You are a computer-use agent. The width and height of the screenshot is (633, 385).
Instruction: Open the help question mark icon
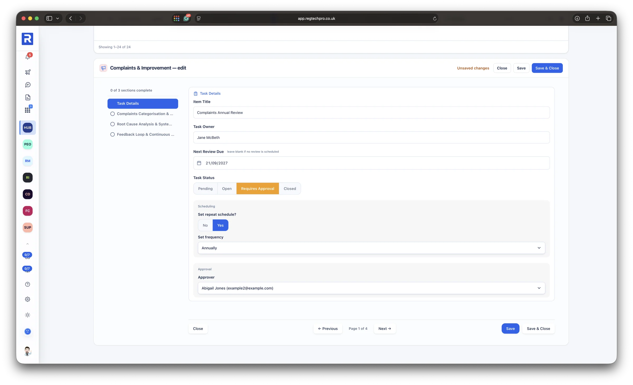(27, 284)
